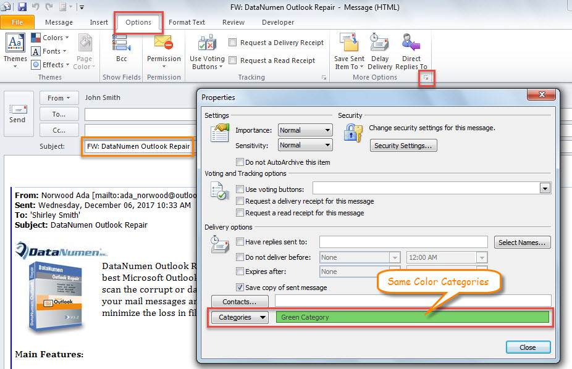Enable Have replies sent to

point(240,241)
